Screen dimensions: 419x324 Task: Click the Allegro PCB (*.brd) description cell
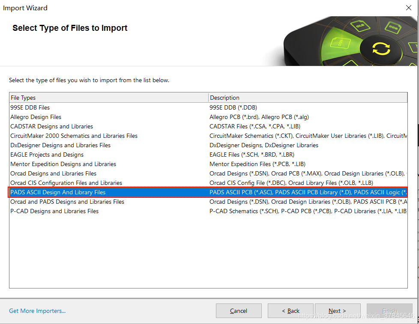click(259, 117)
